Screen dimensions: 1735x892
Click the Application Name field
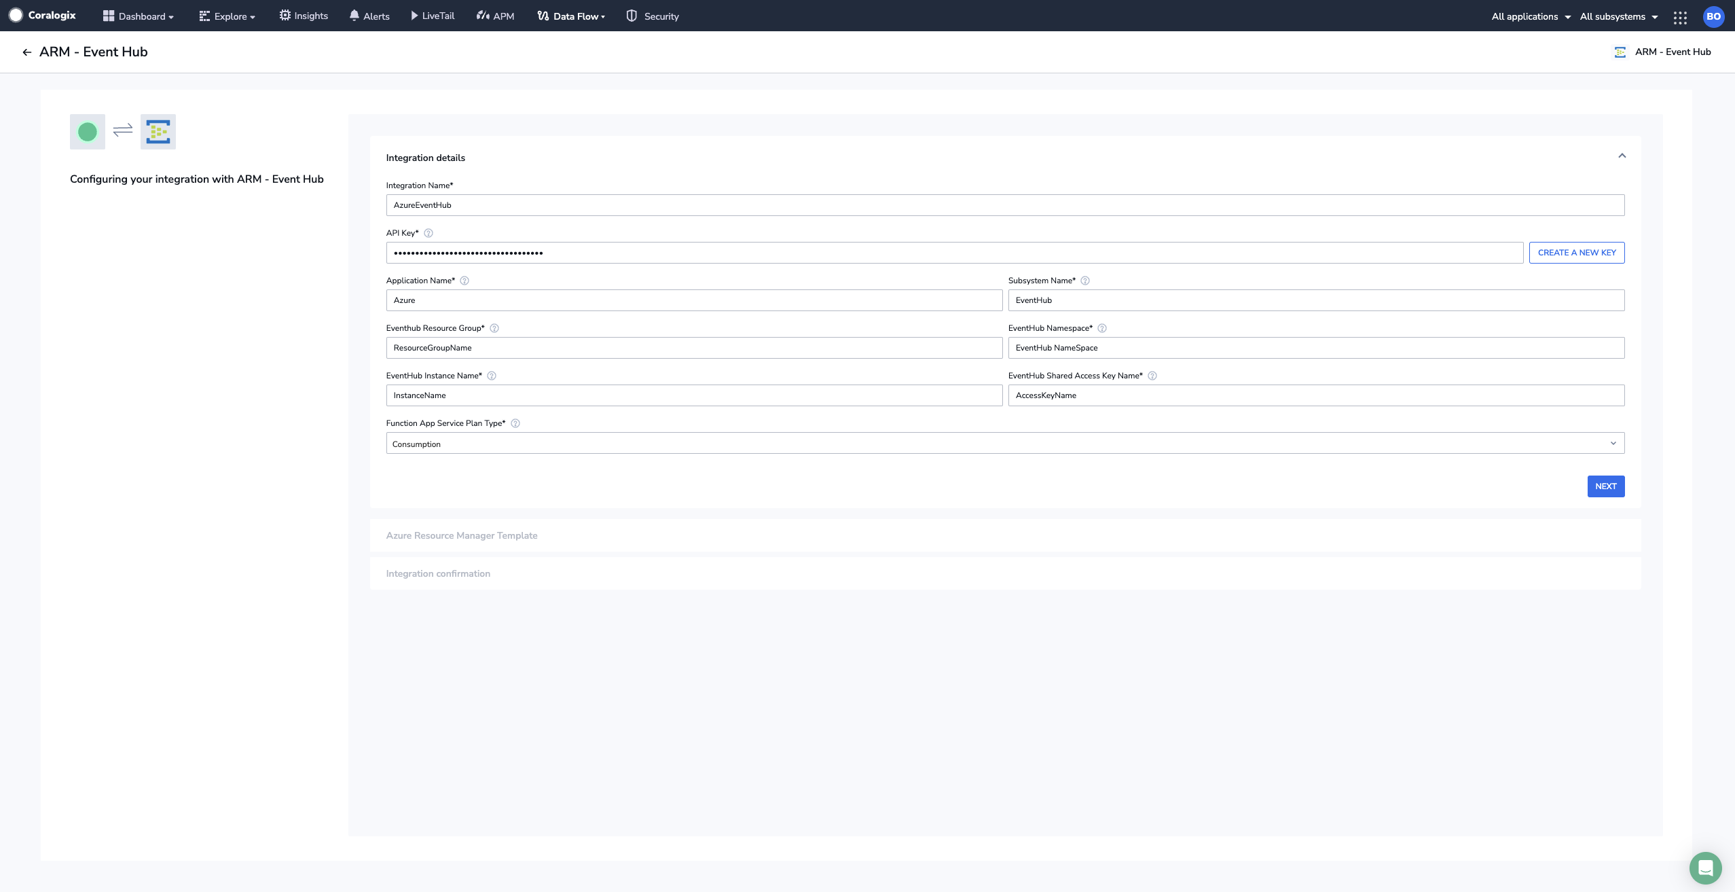(x=694, y=300)
